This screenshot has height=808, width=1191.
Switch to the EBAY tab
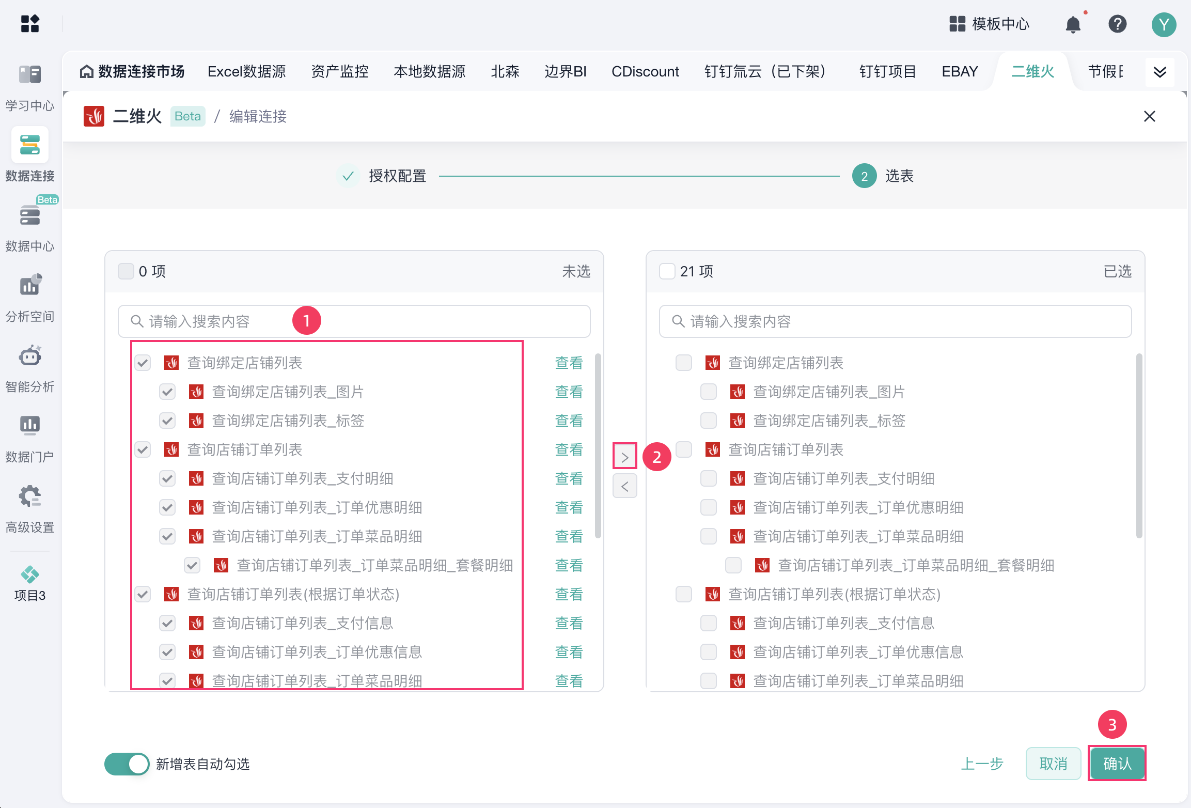(x=960, y=71)
